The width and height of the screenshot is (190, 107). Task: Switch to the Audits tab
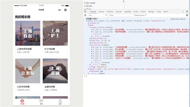[x=136, y=12]
